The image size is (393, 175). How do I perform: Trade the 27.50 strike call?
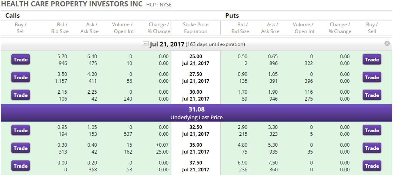tap(21, 77)
